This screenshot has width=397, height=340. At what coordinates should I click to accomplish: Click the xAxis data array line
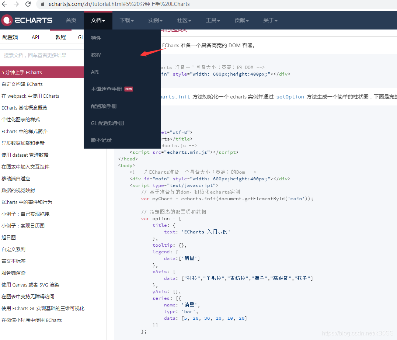pos(238,278)
